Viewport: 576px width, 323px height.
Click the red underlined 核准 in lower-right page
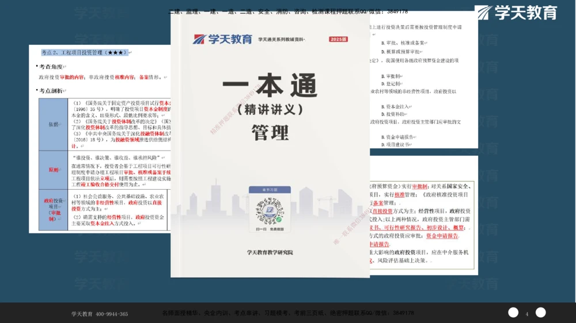coord(399,195)
